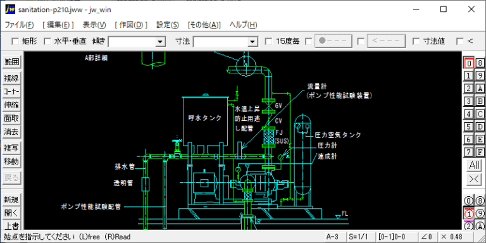
Task: Pick the 伸縮 stretch tool
Action: point(11,105)
